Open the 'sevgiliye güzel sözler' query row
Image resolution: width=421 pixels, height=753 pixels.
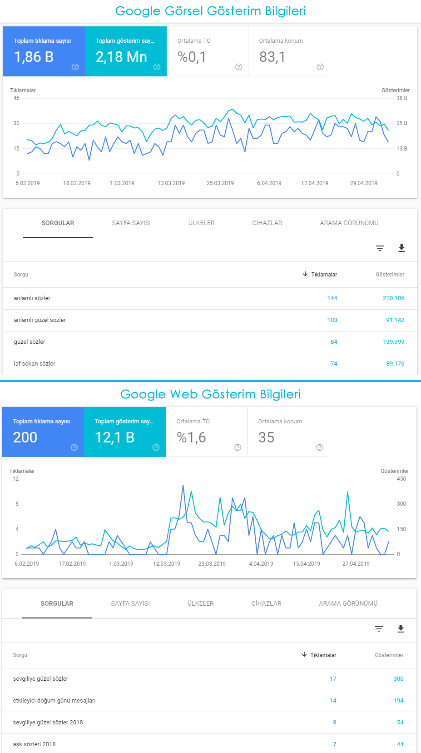coord(209,679)
